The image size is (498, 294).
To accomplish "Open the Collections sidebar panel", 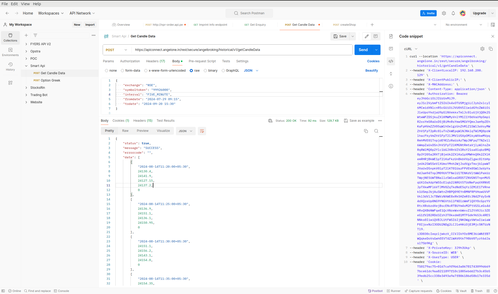I will tap(10, 38).
